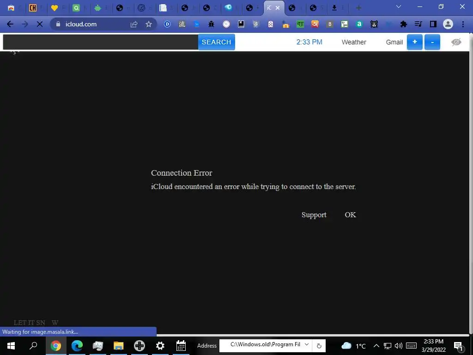Viewport: 473px width, 355px height.
Task: Click Support in the error dialog
Action: 314,215
